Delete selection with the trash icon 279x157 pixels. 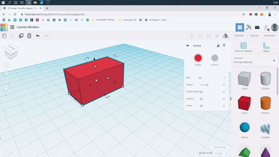point(29,36)
